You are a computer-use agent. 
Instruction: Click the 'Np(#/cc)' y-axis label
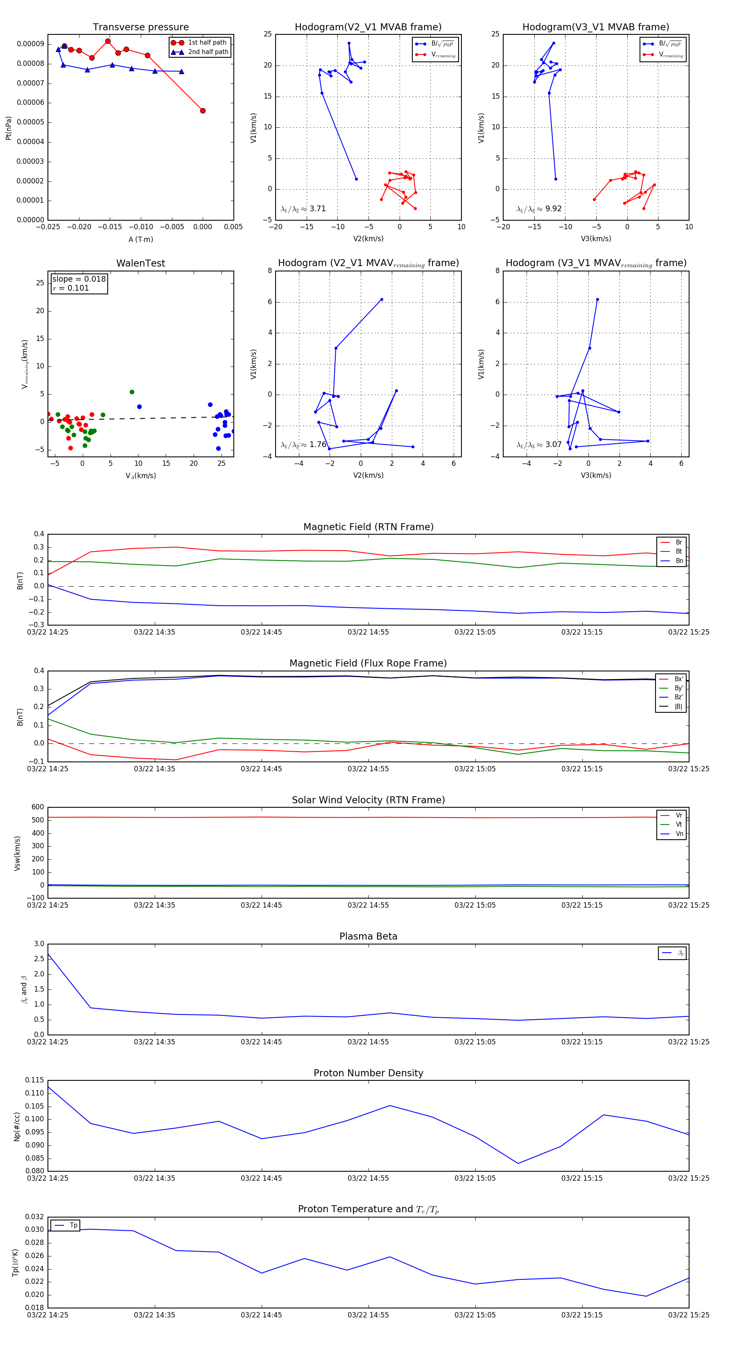click(17, 1127)
